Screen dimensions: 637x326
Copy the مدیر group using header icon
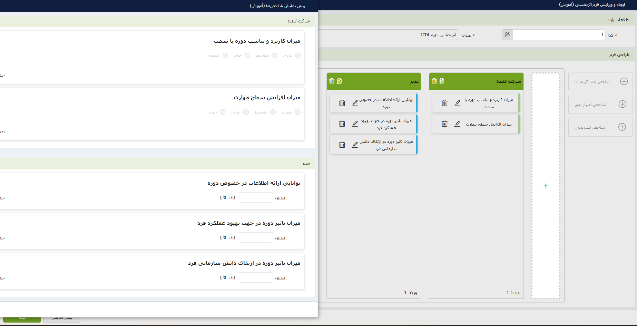tap(339, 81)
